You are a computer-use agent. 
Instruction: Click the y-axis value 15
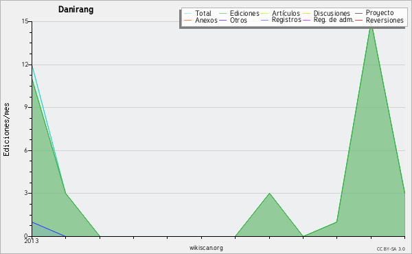[x=25, y=21]
